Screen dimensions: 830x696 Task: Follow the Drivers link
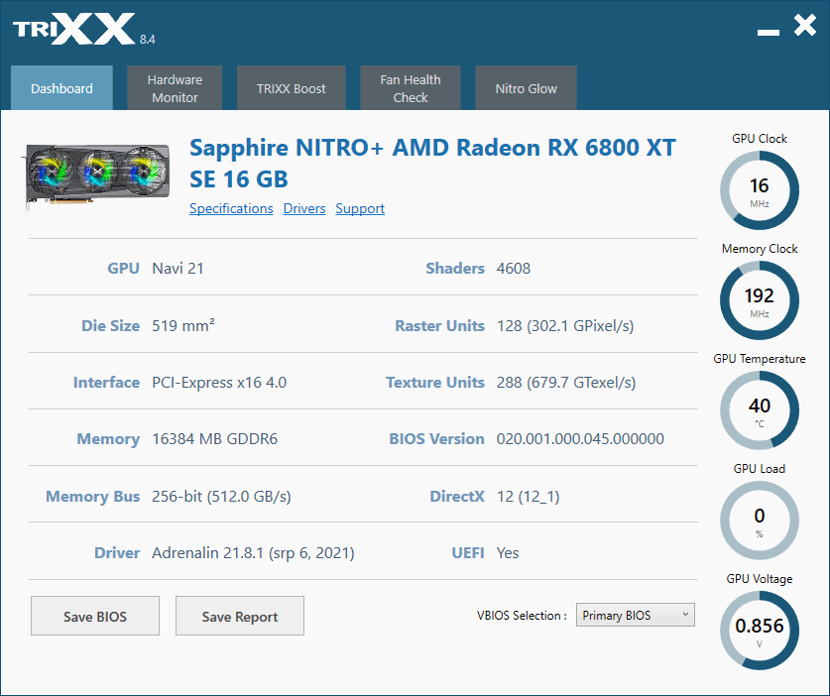(304, 208)
